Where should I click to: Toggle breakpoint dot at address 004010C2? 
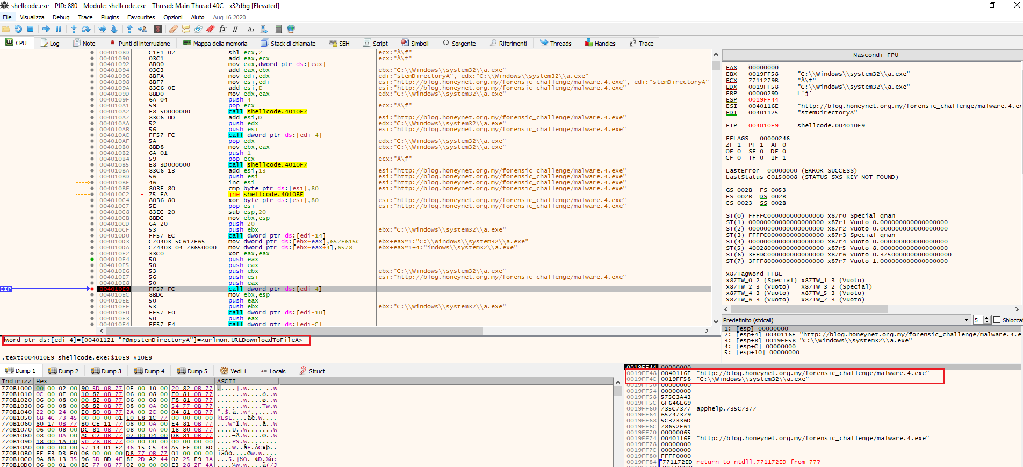[92, 195]
